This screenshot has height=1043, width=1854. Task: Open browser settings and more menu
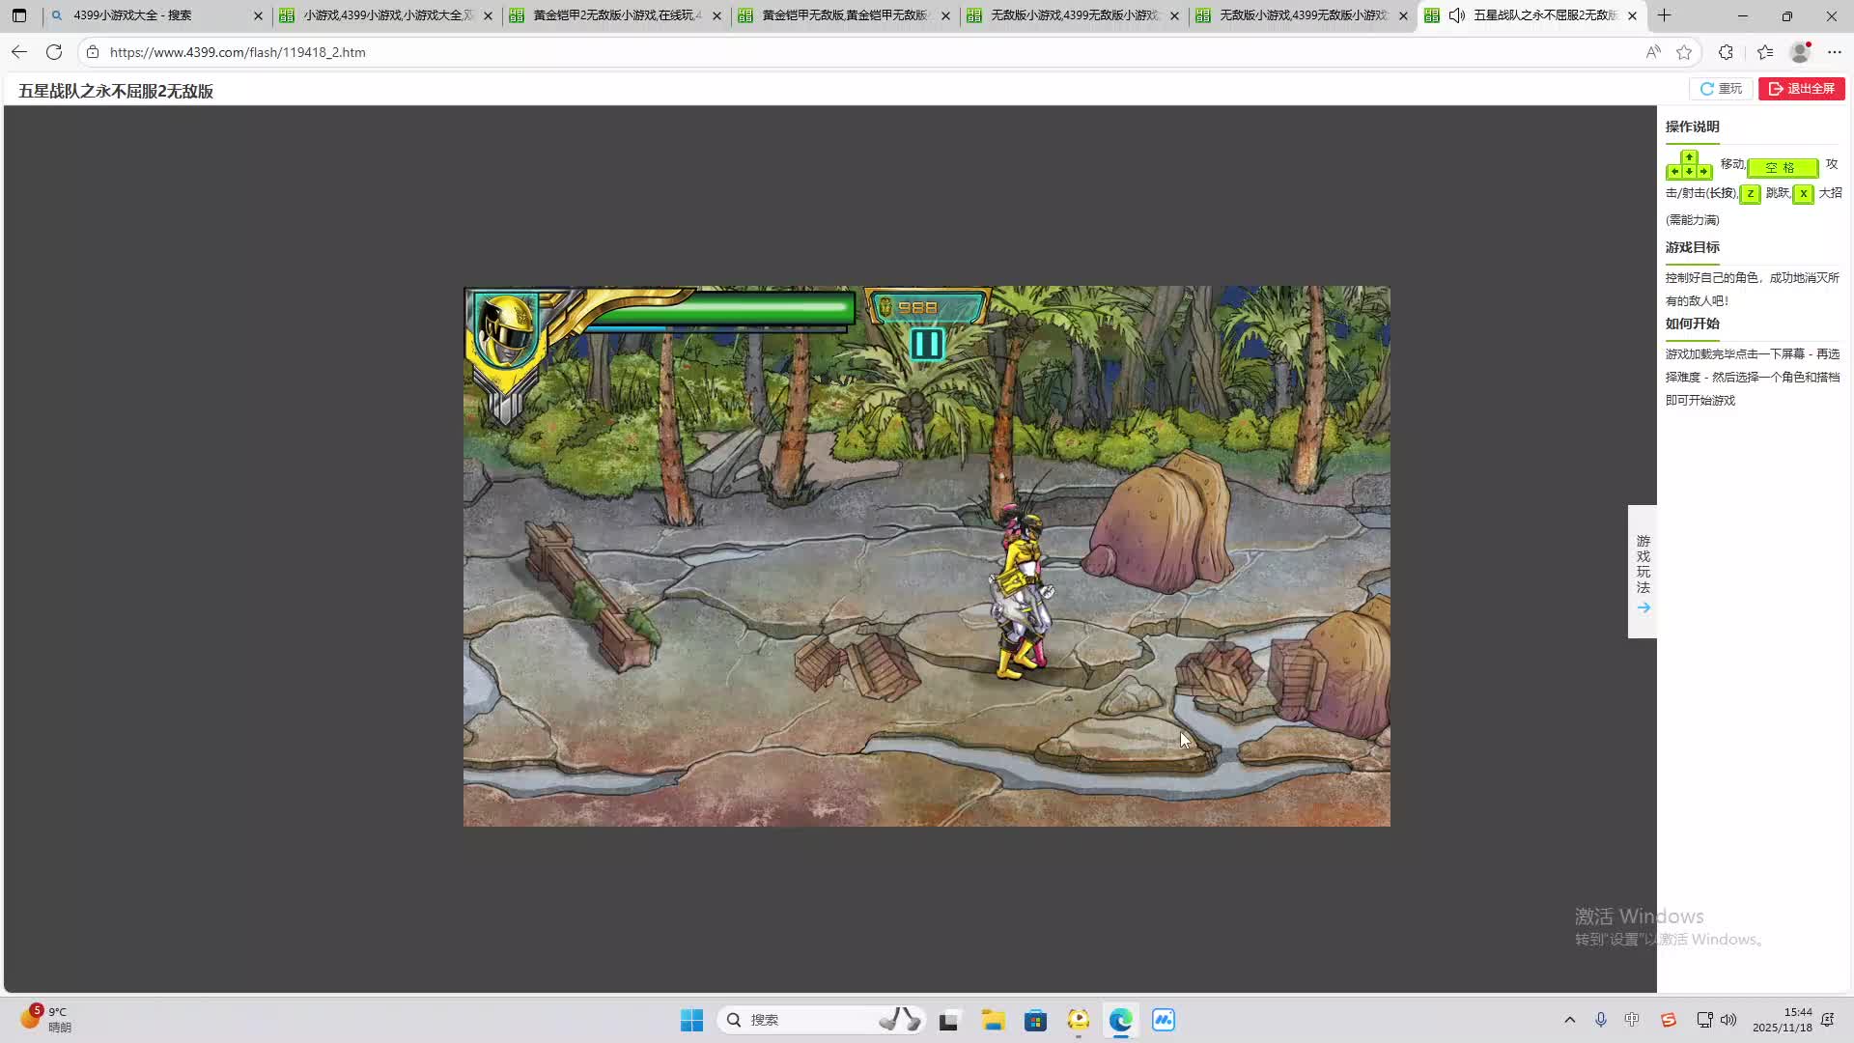(x=1834, y=52)
